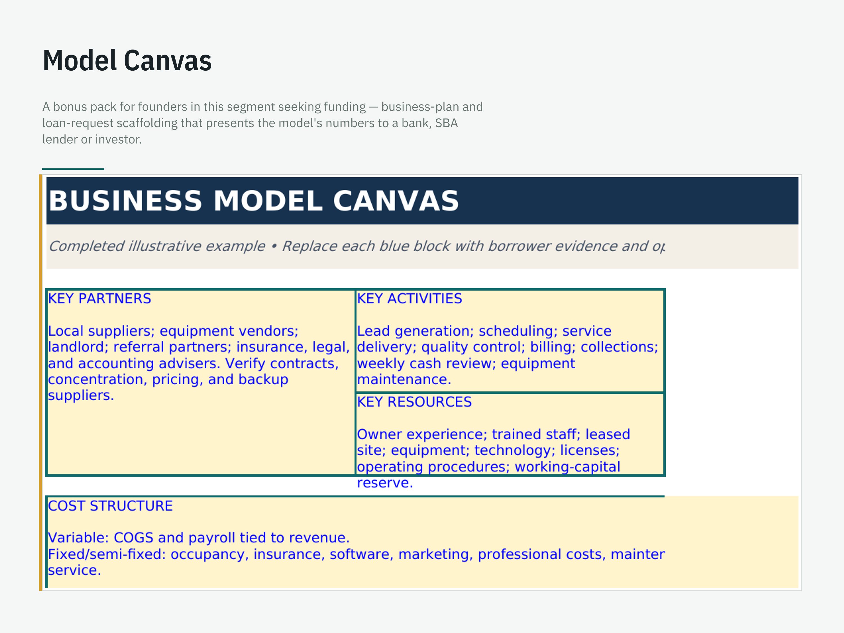This screenshot has width=844, height=633.
Task: Select the 'Owner experience; trained staff' text
Action: pos(493,459)
